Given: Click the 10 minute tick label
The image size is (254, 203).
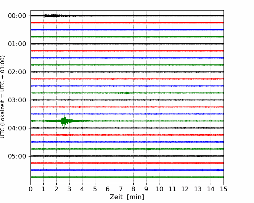Looking at the screenshot, I should tap(159, 189).
